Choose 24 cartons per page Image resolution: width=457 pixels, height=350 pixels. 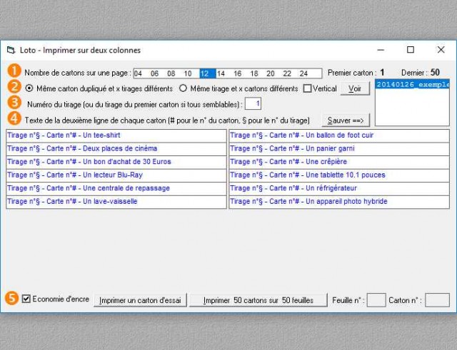tap(303, 73)
